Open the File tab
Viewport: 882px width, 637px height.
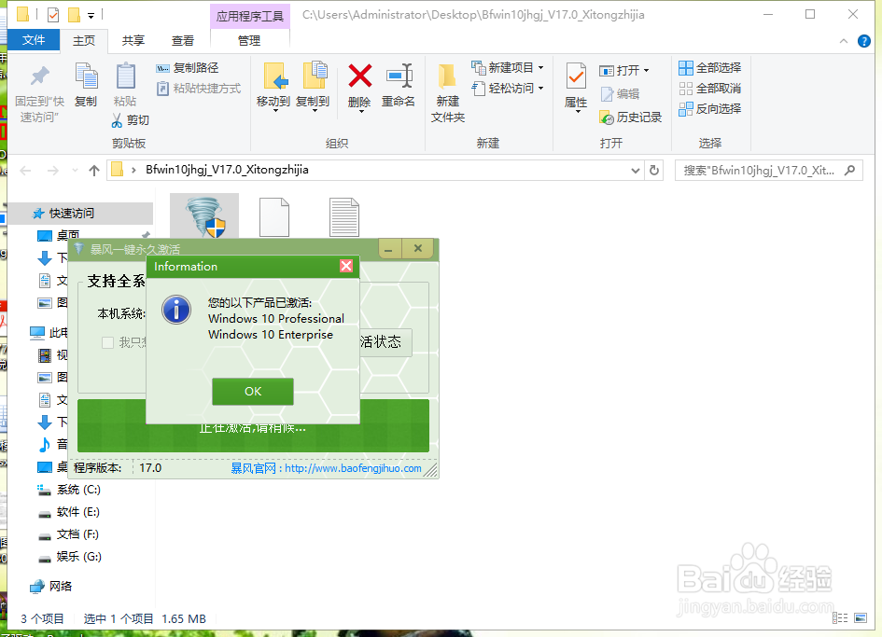34,40
